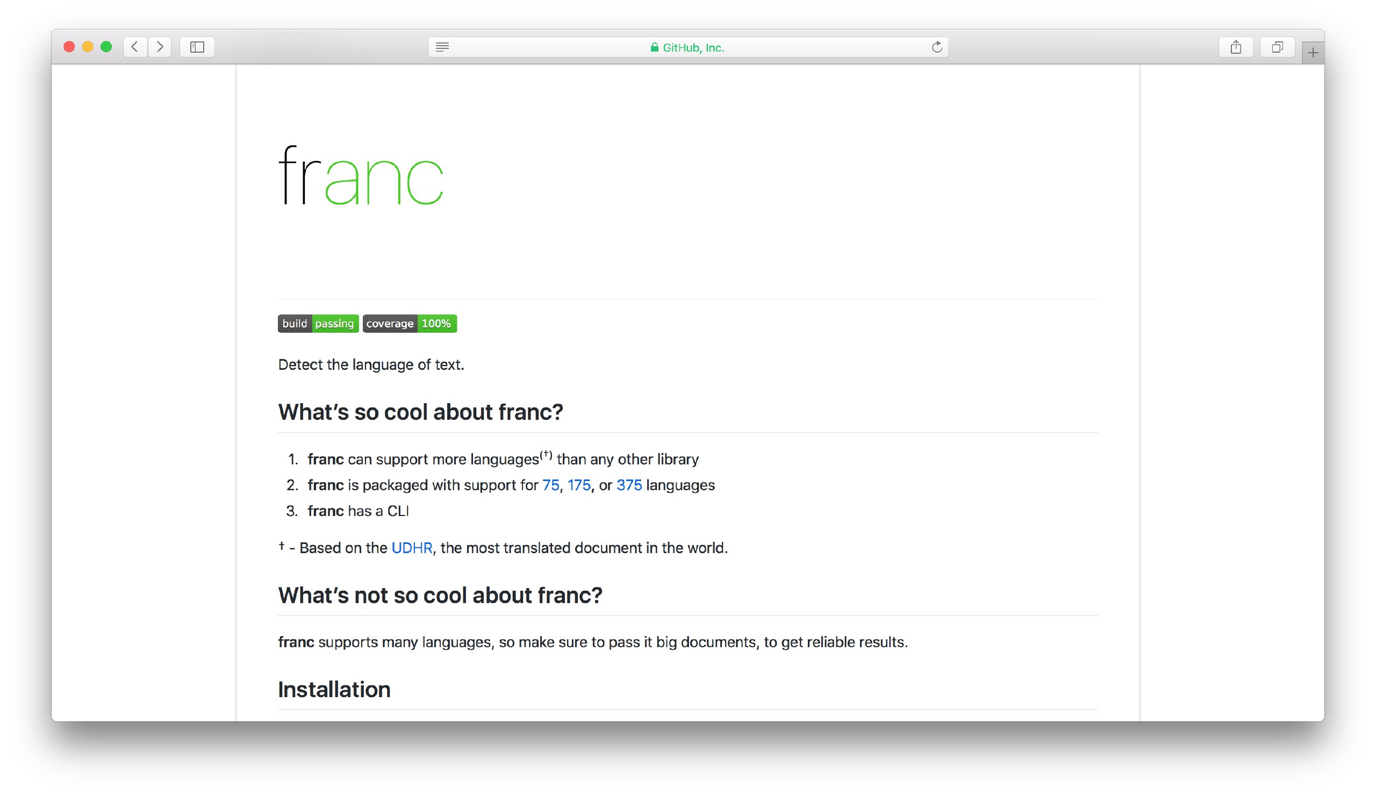Click the build passing badge

318,323
